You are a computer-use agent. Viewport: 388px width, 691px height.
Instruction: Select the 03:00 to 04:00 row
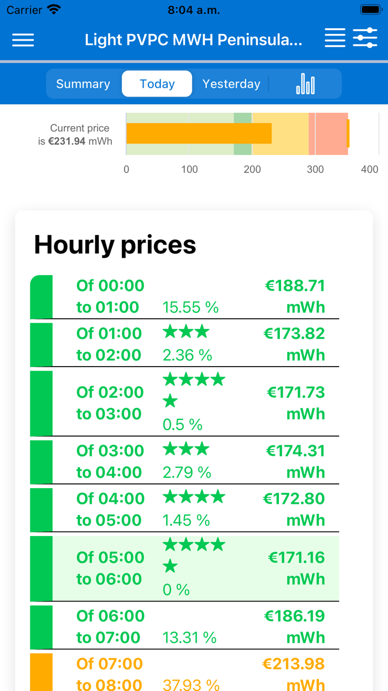click(194, 461)
